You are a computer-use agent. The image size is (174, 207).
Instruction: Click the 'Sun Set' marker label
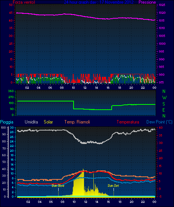pos(113,186)
